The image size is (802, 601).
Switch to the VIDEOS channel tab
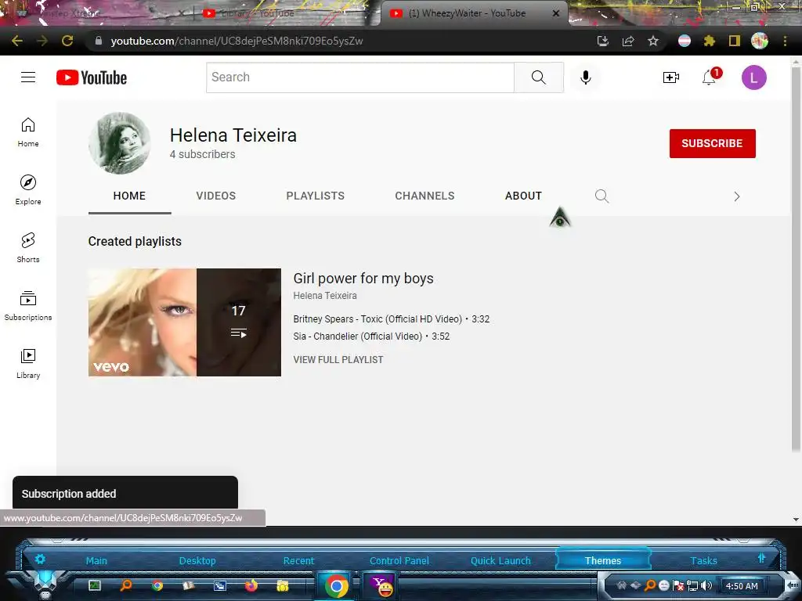coord(216,196)
